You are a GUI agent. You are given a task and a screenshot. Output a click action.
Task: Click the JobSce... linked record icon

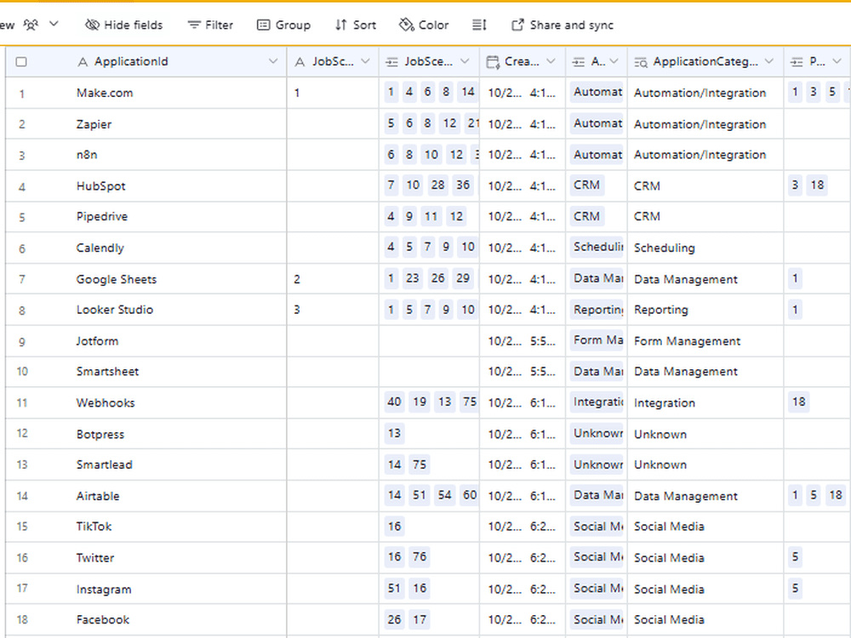(x=391, y=63)
